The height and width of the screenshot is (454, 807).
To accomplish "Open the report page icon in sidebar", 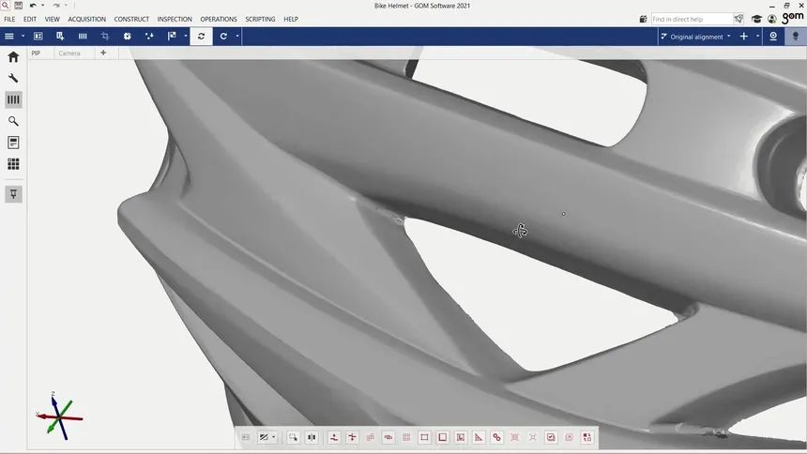I will [x=13, y=143].
